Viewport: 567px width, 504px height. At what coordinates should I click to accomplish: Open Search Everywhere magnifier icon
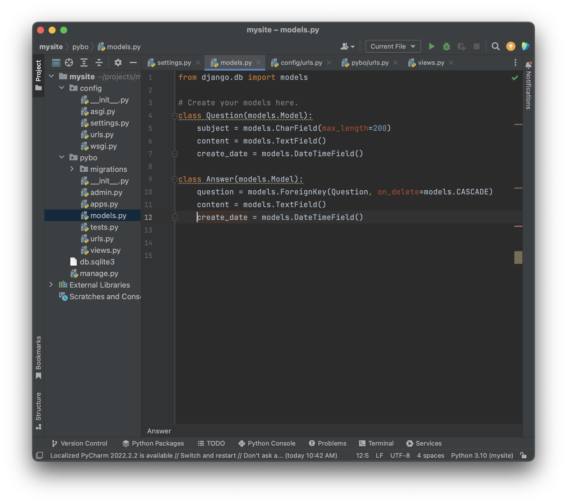(x=495, y=46)
